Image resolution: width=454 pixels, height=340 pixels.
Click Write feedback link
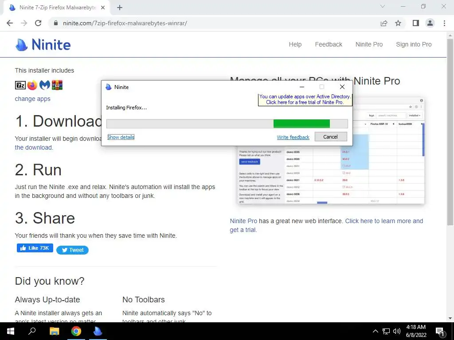coord(293,137)
